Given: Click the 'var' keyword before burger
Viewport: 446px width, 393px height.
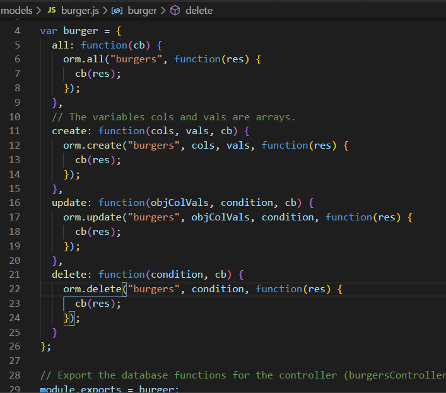Looking at the screenshot, I should [x=49, y=30].
